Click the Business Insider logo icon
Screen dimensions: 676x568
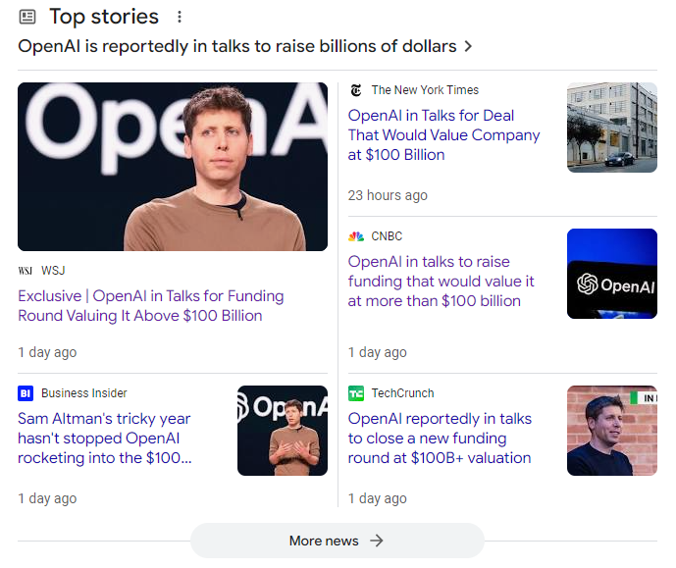coord(26,393)
